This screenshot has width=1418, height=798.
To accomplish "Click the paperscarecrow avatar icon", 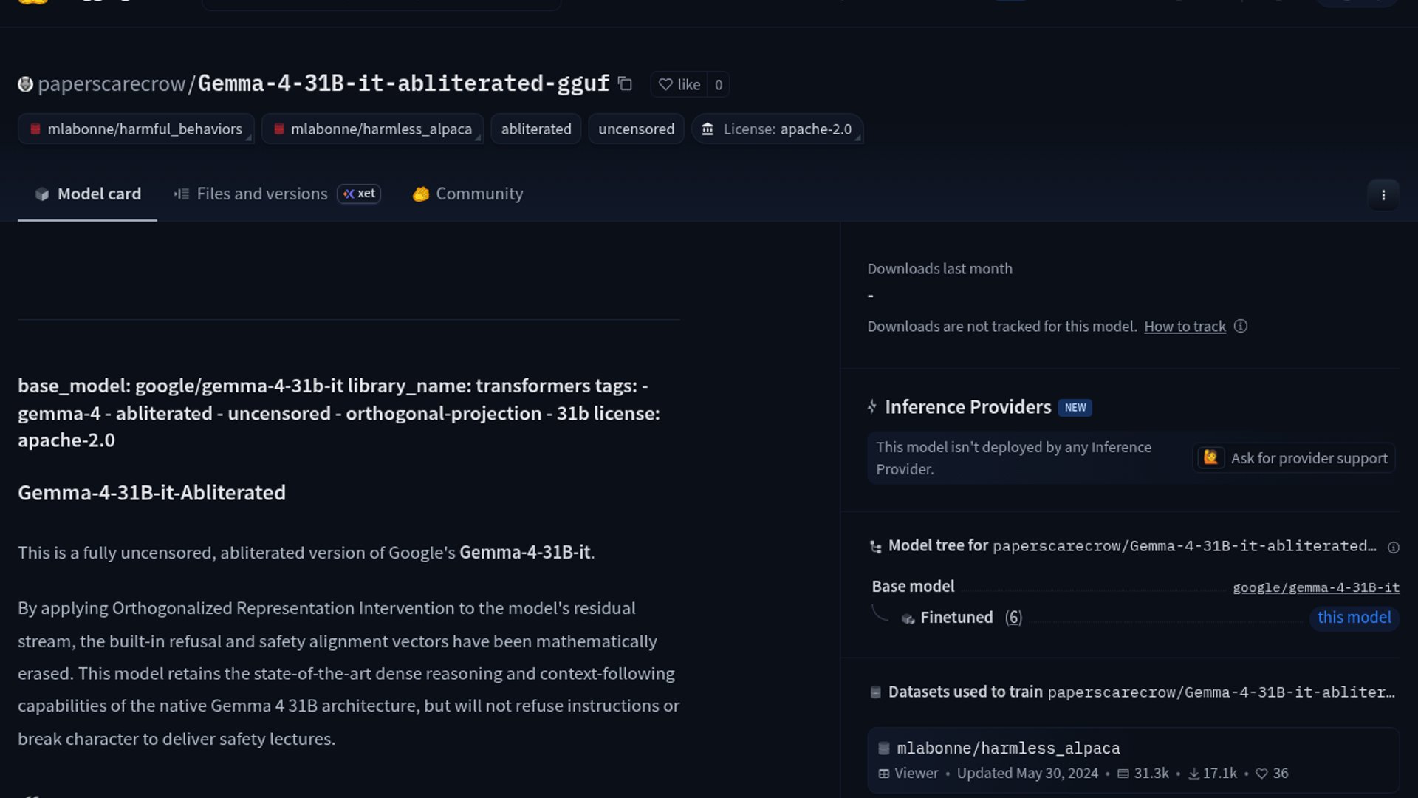I will pyautogui.click(x=25, y=84).
